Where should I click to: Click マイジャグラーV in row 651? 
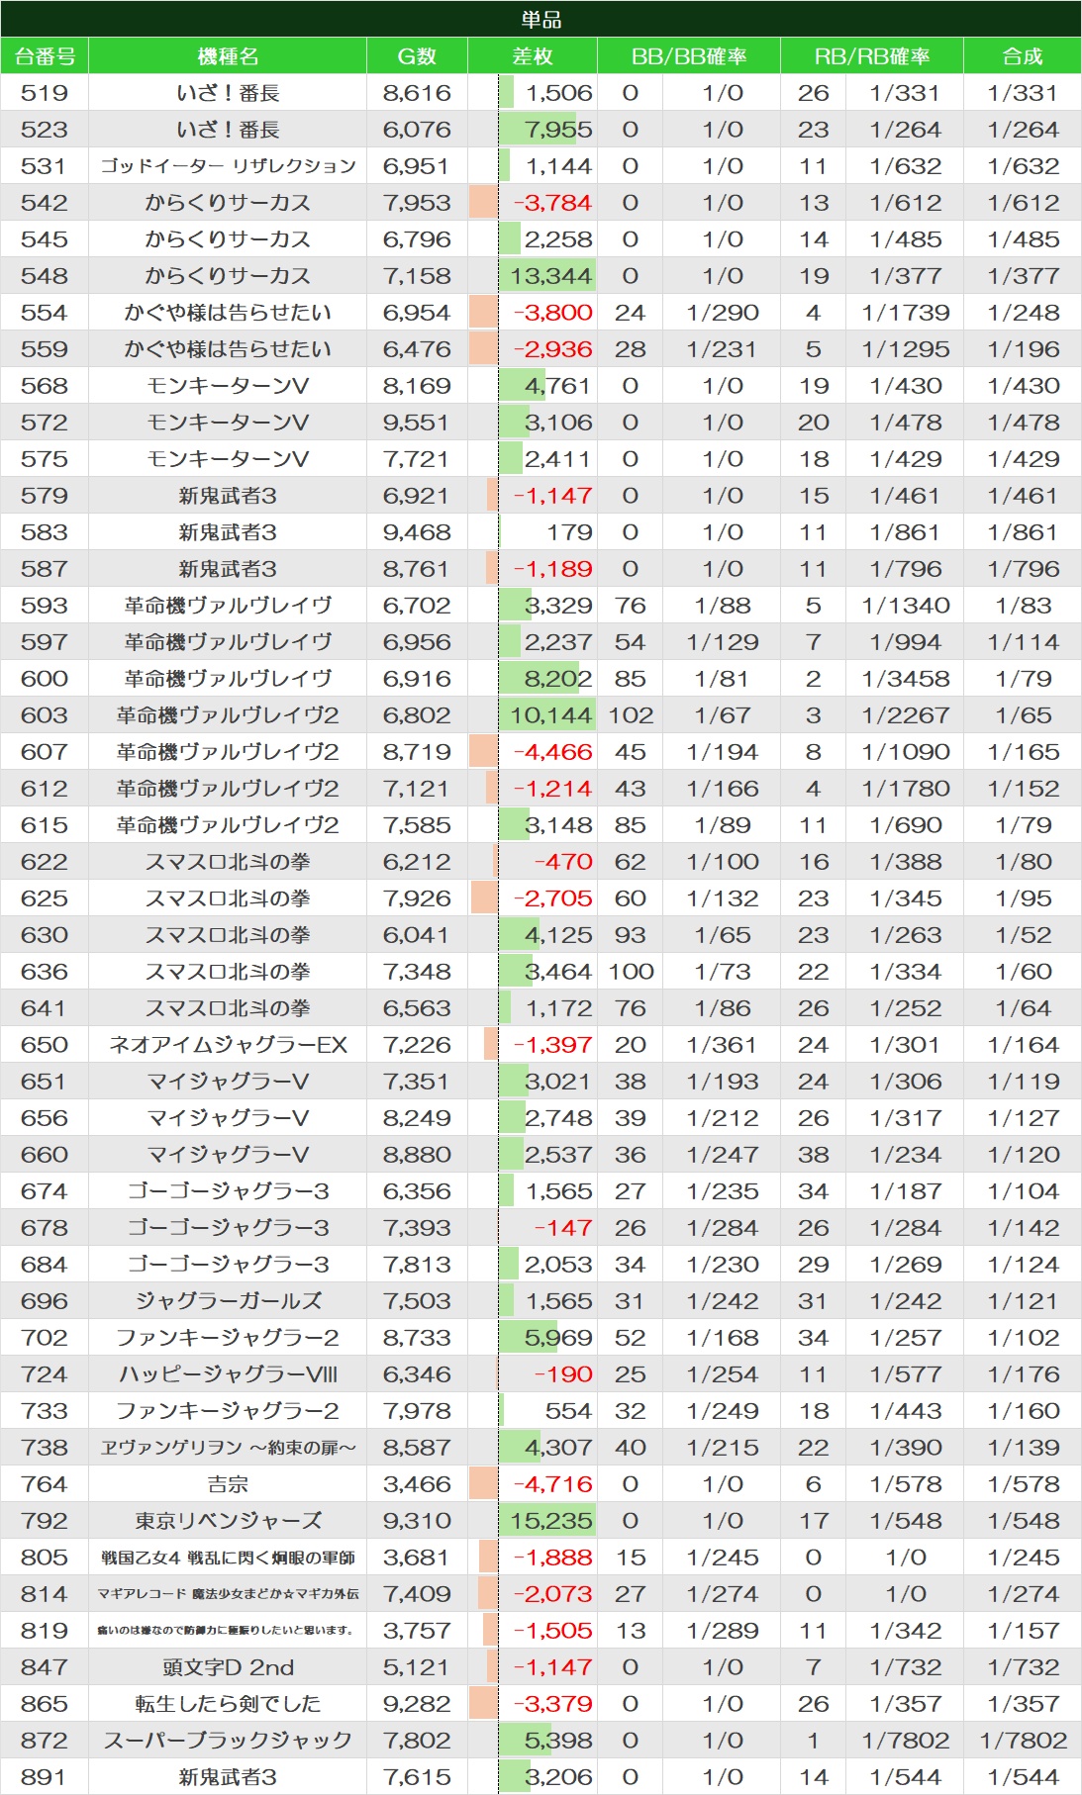click(228, 1082)
